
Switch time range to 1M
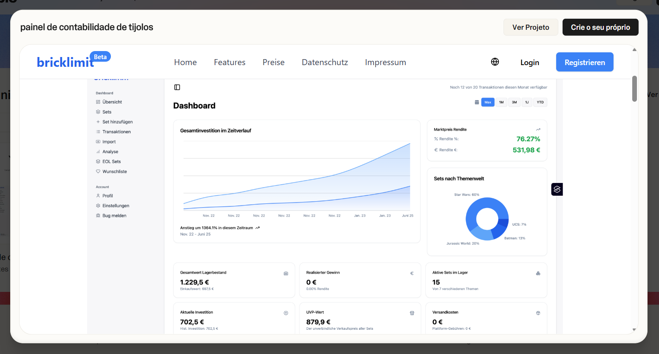click(x=501, y=102)
